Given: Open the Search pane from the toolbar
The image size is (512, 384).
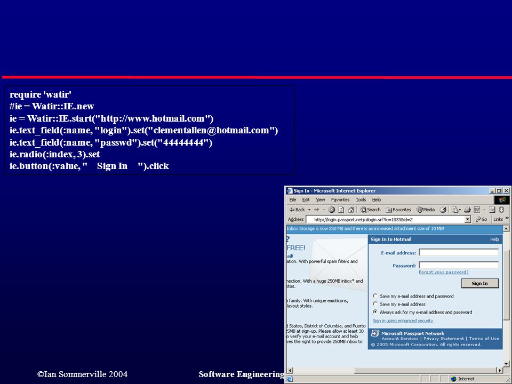Looking at the screenshot, I should tap(370, 210).
